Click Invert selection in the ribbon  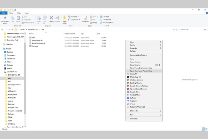click(107, 23)
